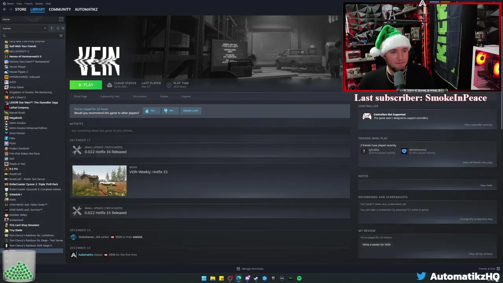The image size is (503, 283).
Task: Go forward with the right arrow
Action: pos(11,9)
